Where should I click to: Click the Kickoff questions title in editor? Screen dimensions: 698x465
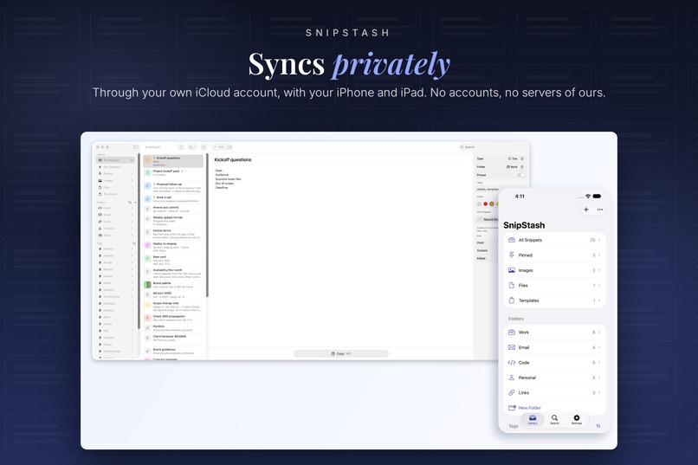233,159
